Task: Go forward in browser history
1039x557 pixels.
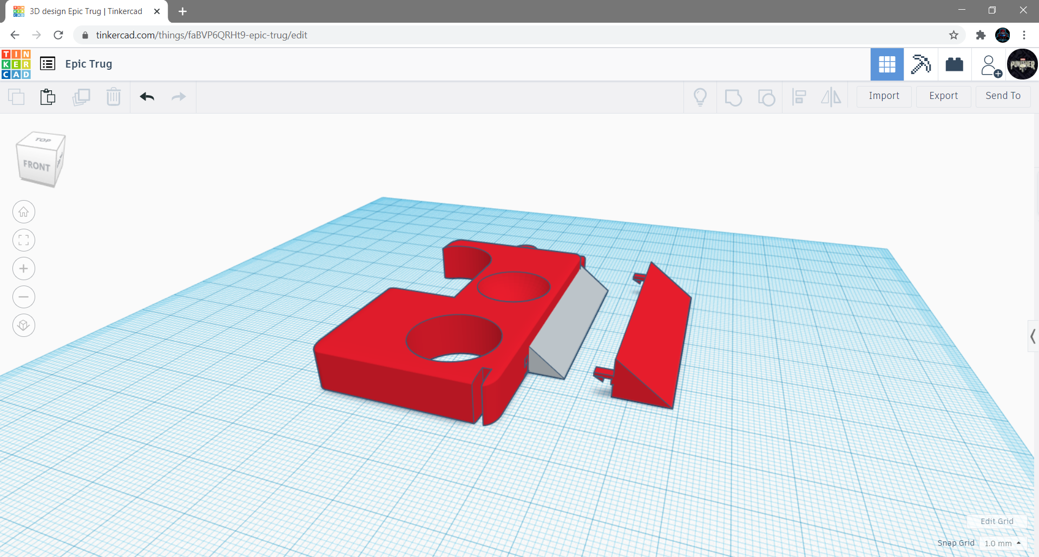Action: 36,35
